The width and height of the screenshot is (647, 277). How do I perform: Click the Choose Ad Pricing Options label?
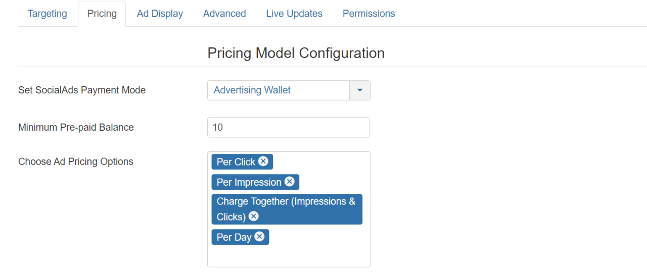(x=76, y=161)
